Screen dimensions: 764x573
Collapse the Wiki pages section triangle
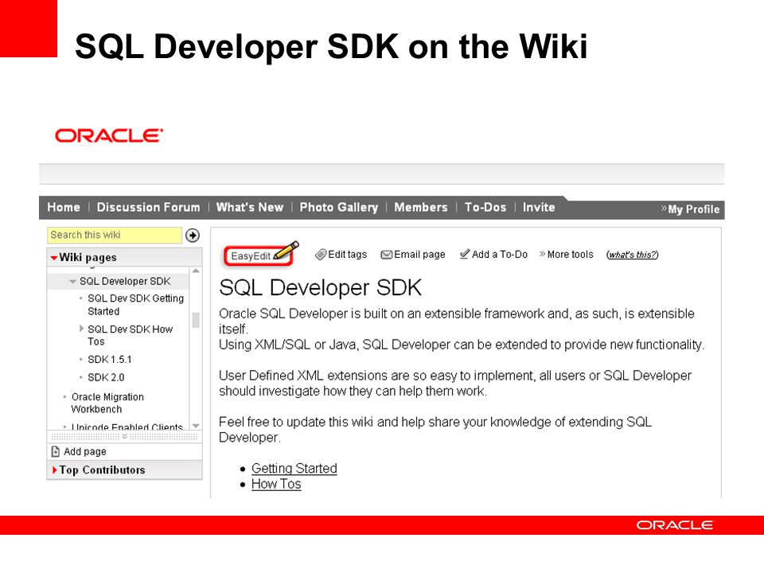pyautogui.click(x=53, y=258)
